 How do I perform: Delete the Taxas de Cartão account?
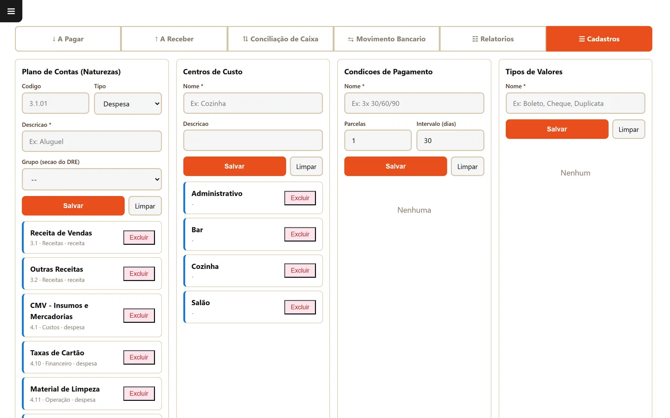click(x=139, y=357)
